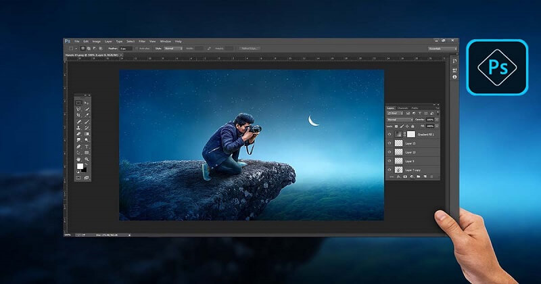Screen dimensions: 541x284
Task: Open the Style Normal dropdown in options bar
Action: 173,49
